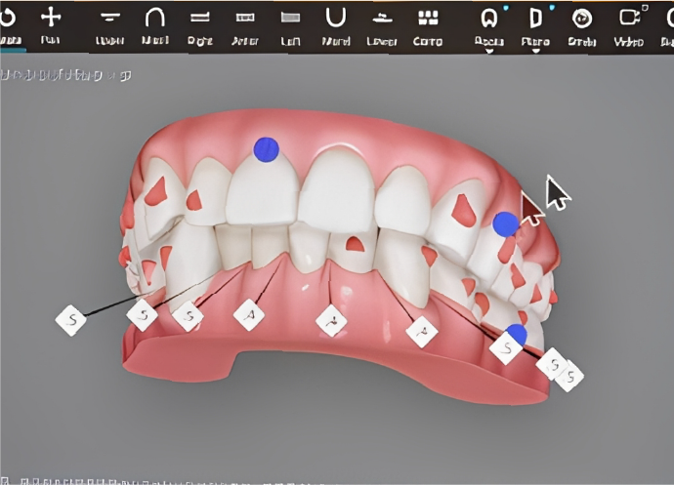674x485 pixels.
Task: Click the video camera icon in toolbar
Action: [630, 19]
